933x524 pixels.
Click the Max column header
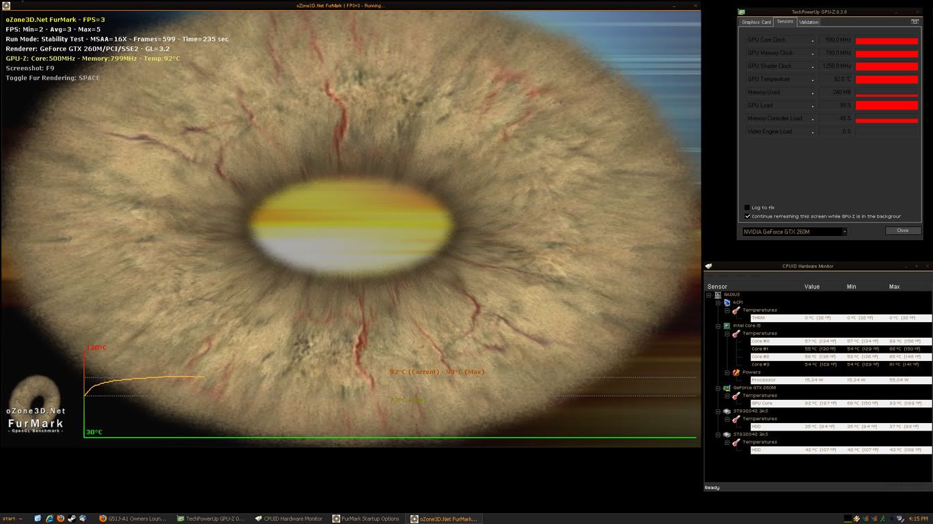pos(894,287)
